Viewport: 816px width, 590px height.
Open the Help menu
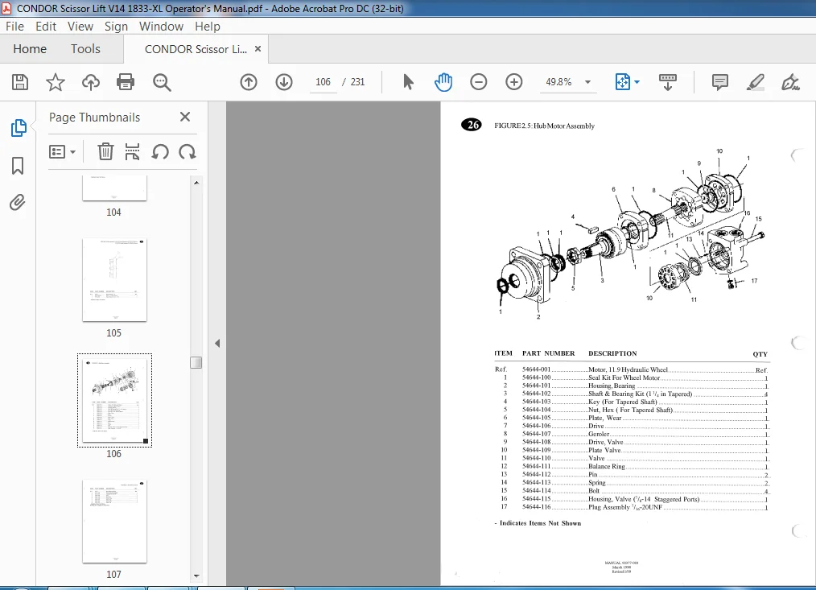(x=207, y=26)
